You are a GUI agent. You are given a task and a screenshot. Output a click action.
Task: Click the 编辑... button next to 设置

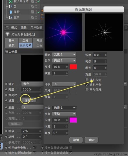click(29, 101)
